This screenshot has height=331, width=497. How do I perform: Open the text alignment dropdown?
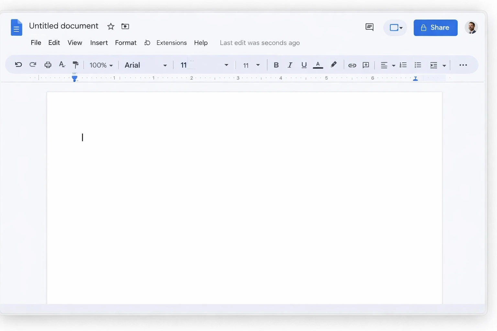tap(387, 65)
